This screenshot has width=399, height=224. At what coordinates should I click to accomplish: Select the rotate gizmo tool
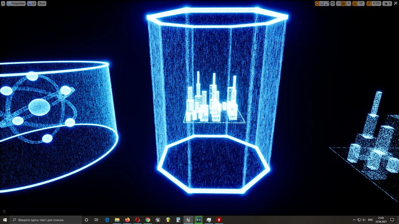point(322,3)
